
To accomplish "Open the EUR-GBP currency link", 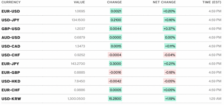I will tap(11, 73).
